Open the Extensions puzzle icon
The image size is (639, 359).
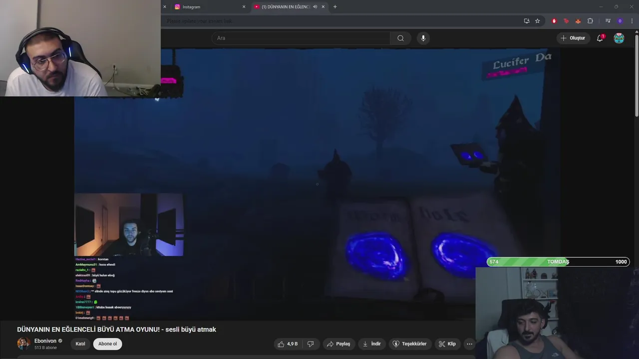590,21
